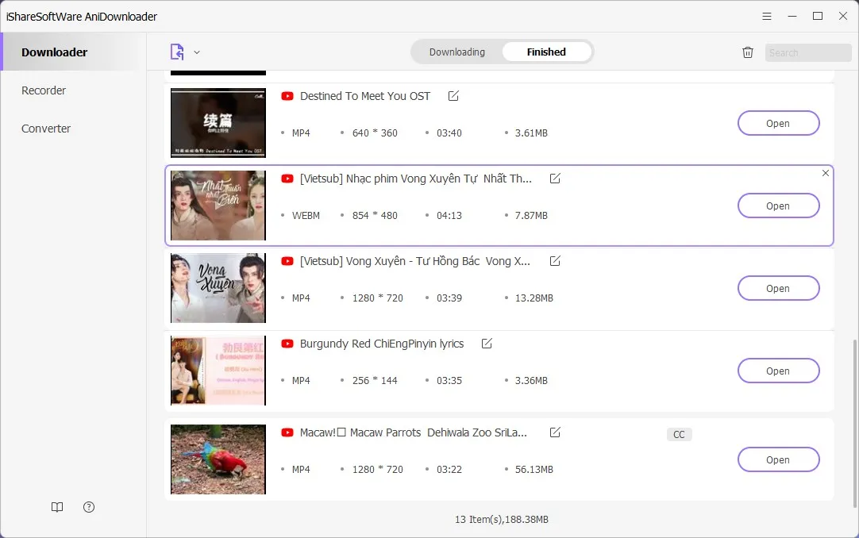Click the Burgundy Red lyrics thumbnail
The image size is (859, 538).
coord(218,371)
